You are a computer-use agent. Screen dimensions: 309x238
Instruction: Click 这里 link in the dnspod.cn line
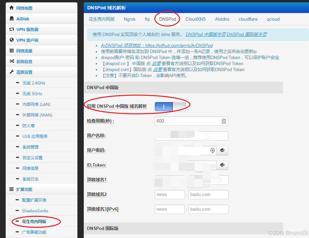(x=156, y=63)
